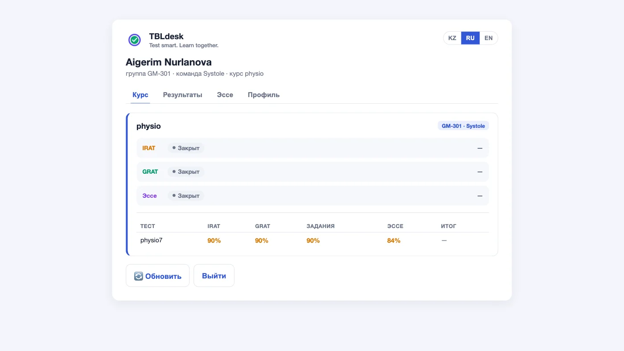Click the physio7 test name cell
The image size is (624, 351).
152,241
